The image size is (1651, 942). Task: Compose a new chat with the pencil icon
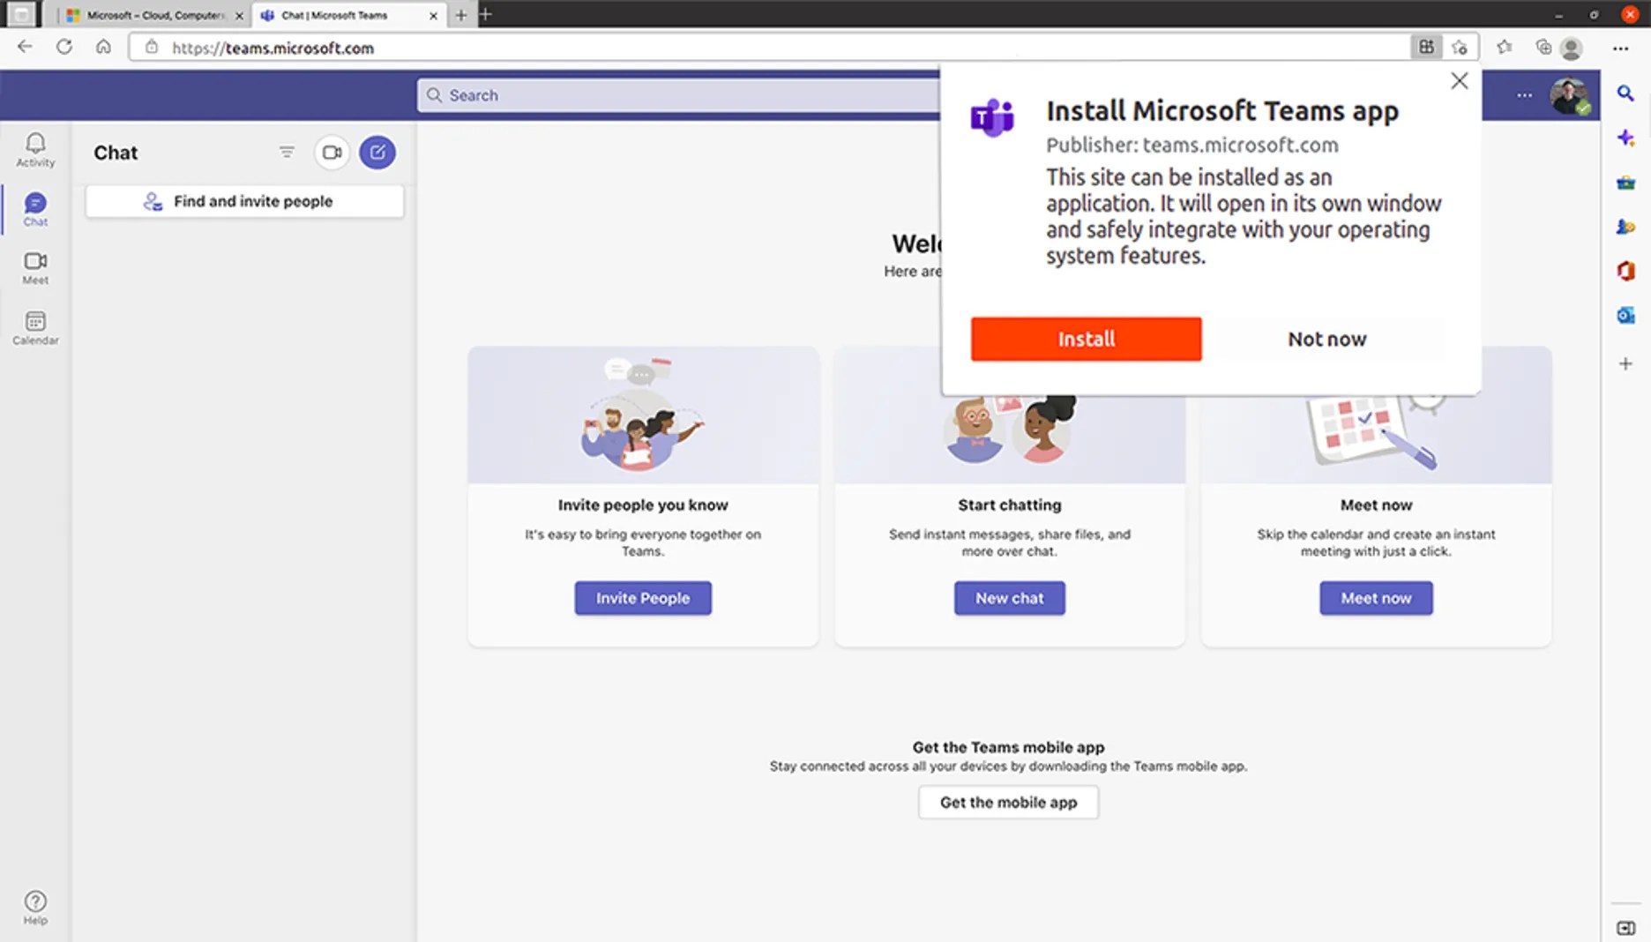click(377, 152)
